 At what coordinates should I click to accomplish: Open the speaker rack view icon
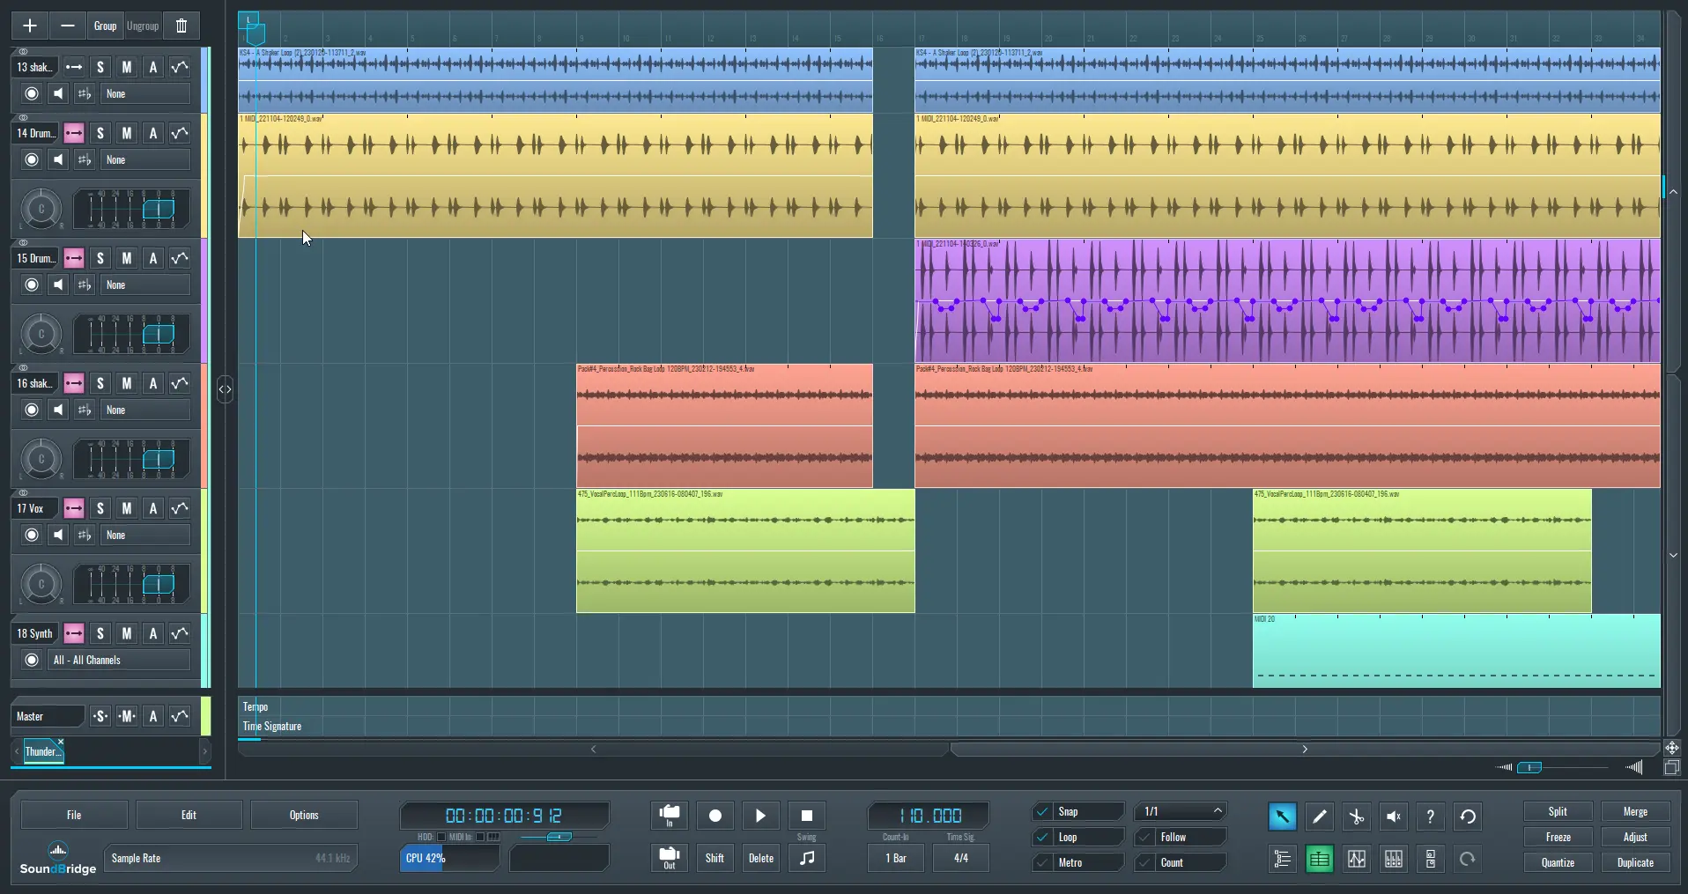pyautogui.click(x=1431, y=859)
